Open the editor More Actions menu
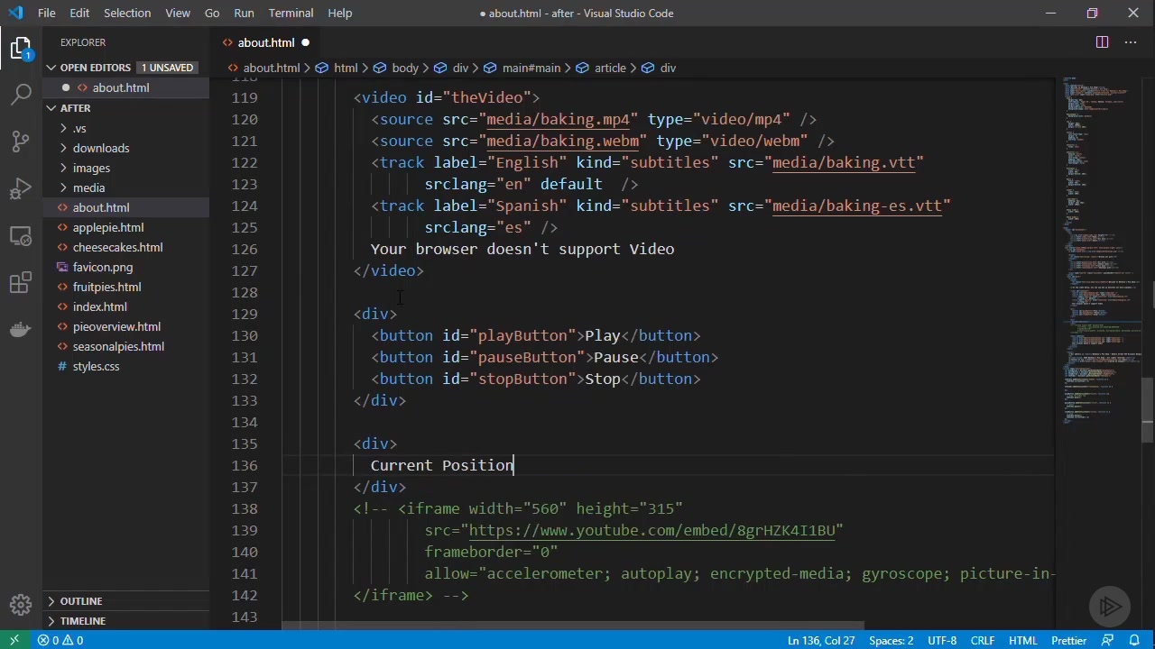1155x649 pixels. (1130, 42)
